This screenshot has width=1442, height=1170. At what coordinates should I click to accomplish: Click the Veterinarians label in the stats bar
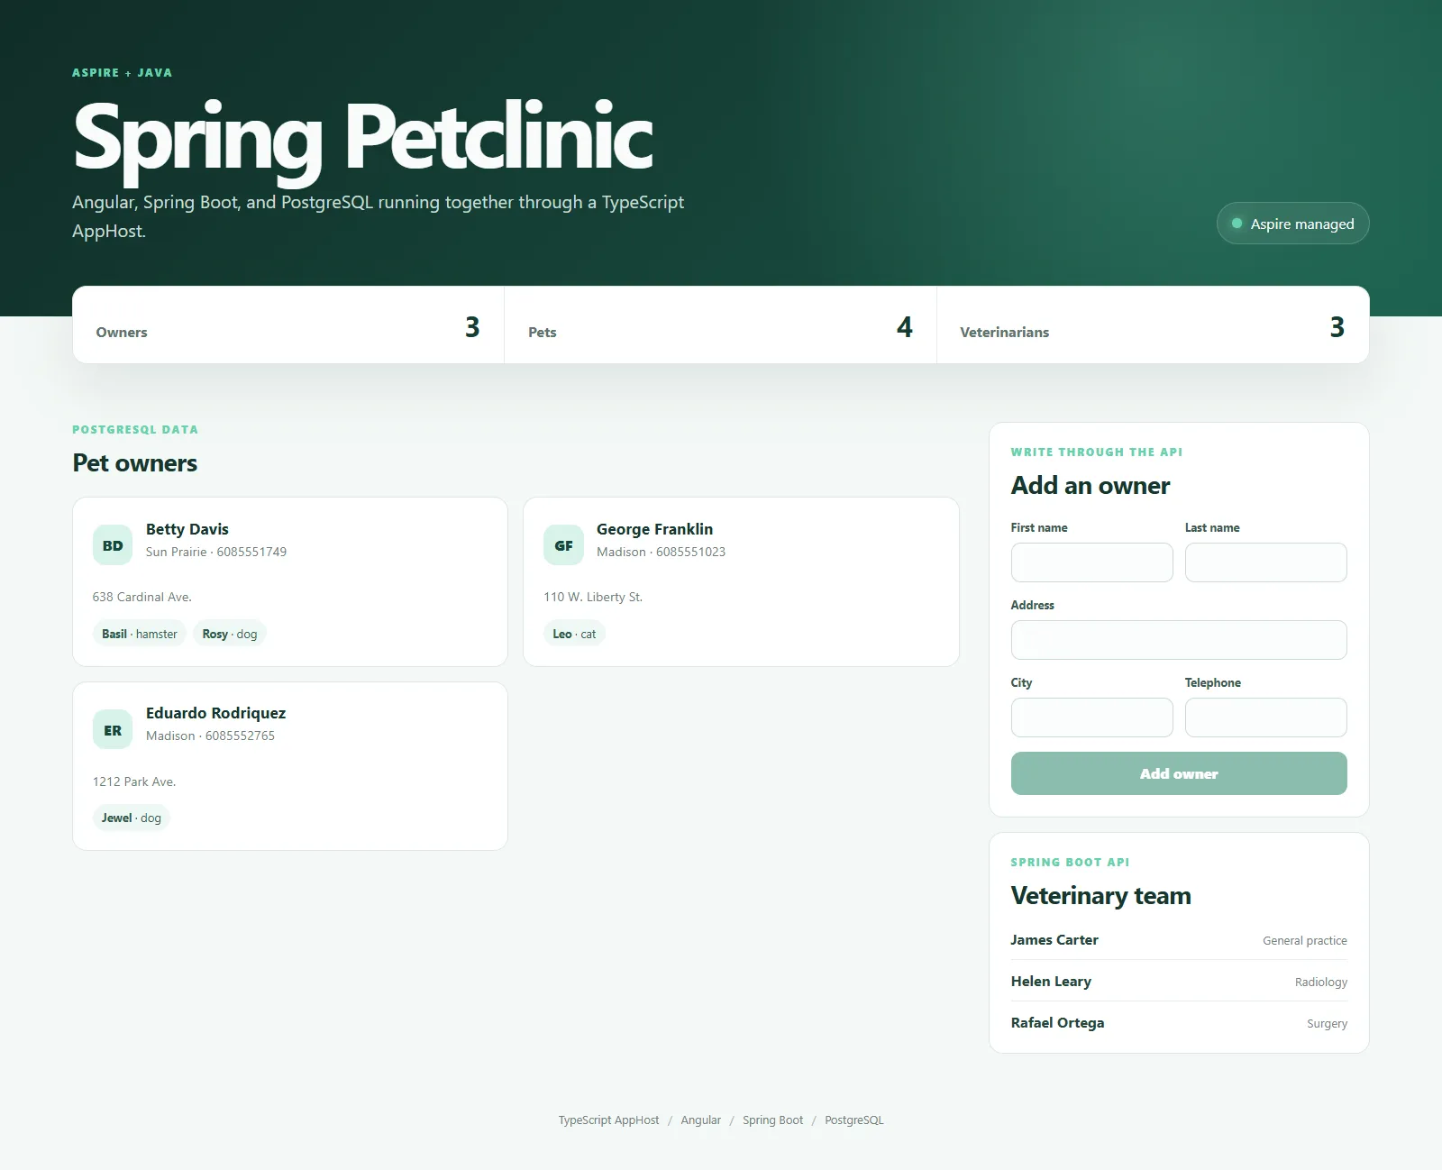click(1005, 332)
